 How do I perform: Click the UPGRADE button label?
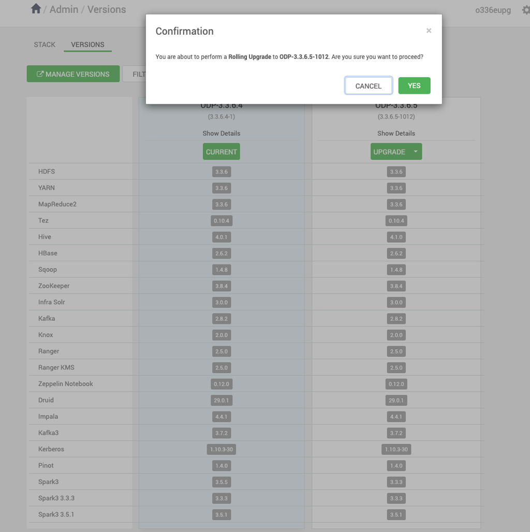click(x=389, y=152)
